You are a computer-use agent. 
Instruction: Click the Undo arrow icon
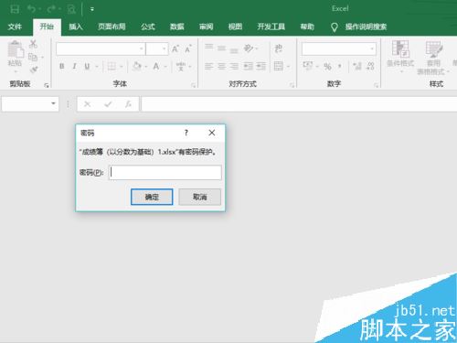tap(32, 9)
